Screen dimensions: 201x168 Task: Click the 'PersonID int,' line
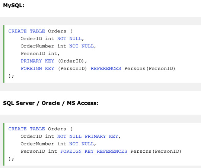pyautogui.click(x=40, y=54)
